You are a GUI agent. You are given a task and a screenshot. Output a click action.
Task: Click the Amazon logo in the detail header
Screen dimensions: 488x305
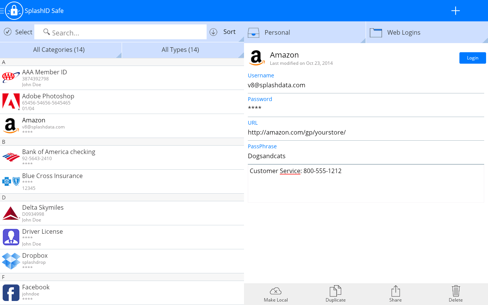point(257,58)
